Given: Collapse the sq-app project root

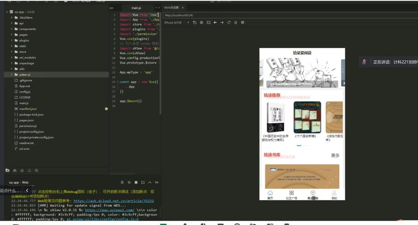Looking at the screenshot, I should click(x=7, y=12).
